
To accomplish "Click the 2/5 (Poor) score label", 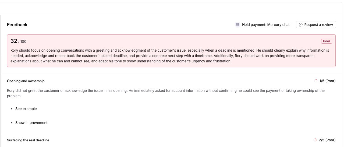I will [327, 140].
